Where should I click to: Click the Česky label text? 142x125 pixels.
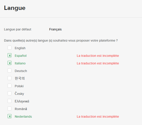(x=19, y=94)
